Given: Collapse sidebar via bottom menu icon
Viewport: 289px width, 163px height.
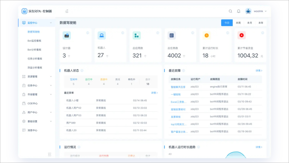Looking at the screenshot, I should point(50,154).
